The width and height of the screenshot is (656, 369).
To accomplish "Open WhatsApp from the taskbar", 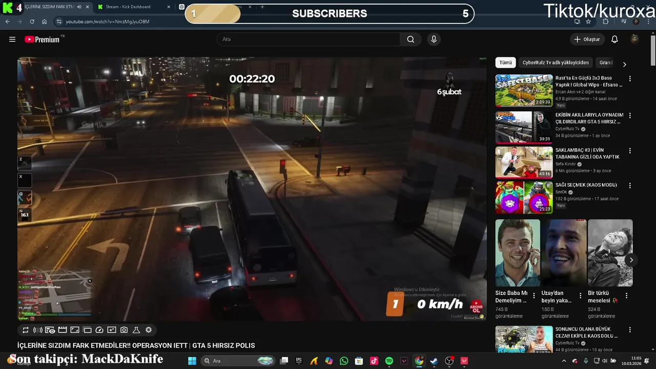I will coord(344,361).
